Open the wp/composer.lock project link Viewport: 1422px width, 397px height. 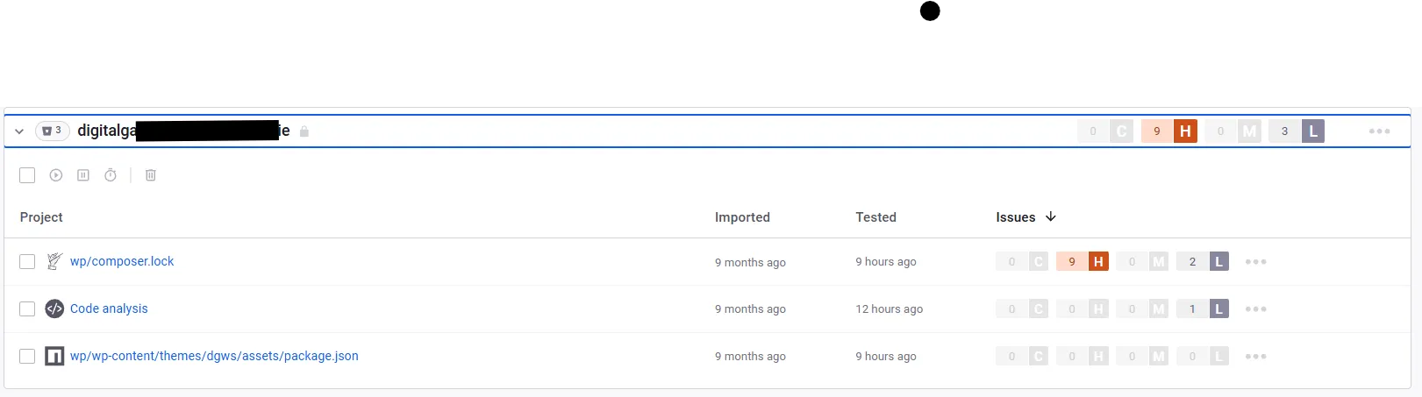click(x=122, y=261)
